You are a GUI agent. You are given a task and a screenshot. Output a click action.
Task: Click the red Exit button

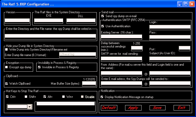181,108
